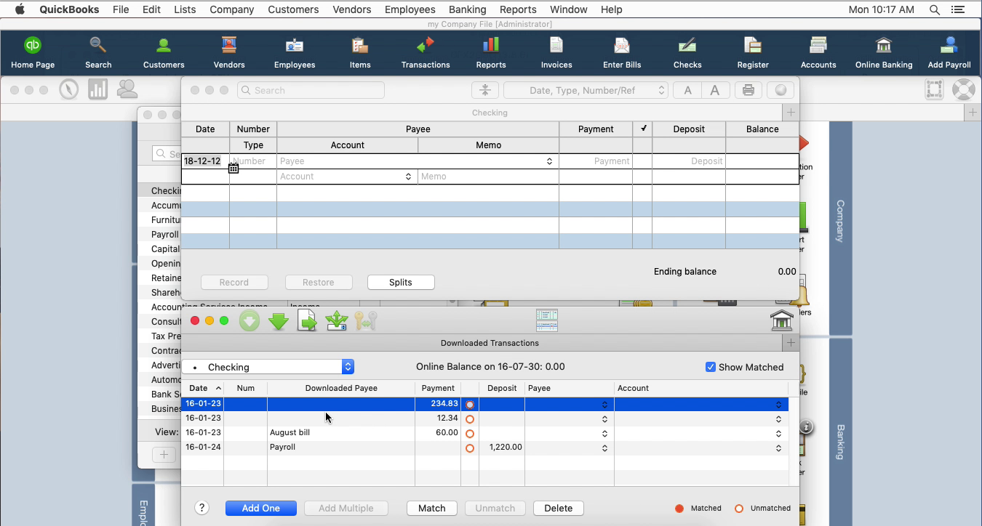982x526 pixels.
Task: Click the import file document icon
Action: (308, 320)
